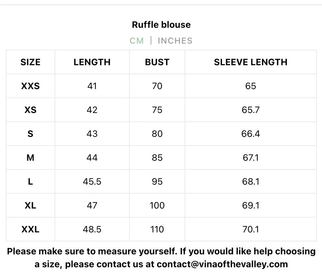Screen dimensions: 322x275
Task: Select the bust value 110
Action: click(x=157, y=229)
